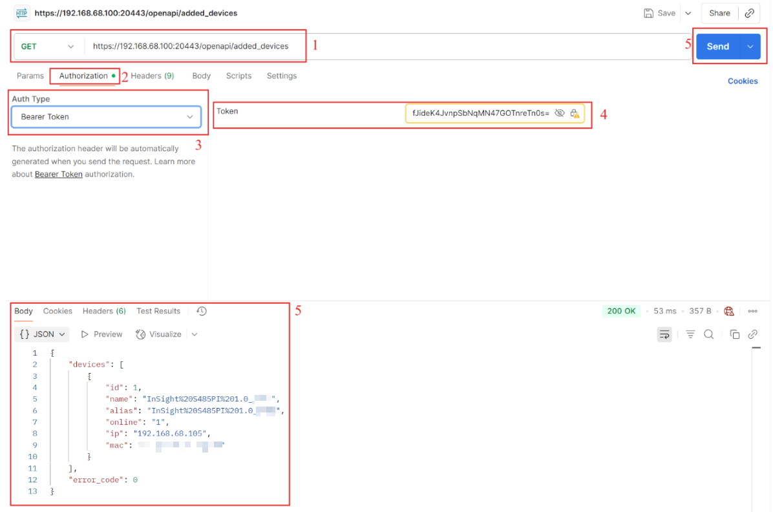Open the JSON format dropdown
The image size is (773, 512).
pyautogui.click(x=42, y=334)
